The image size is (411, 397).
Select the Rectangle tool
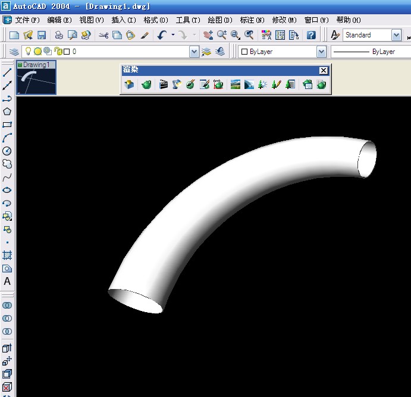click(7, 125)
